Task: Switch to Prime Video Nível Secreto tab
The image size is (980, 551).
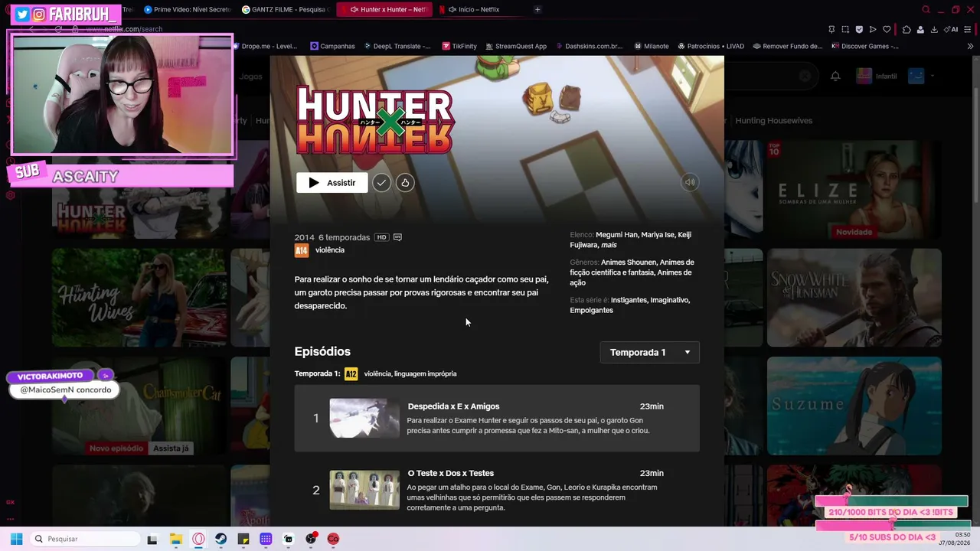Action: 187,9
